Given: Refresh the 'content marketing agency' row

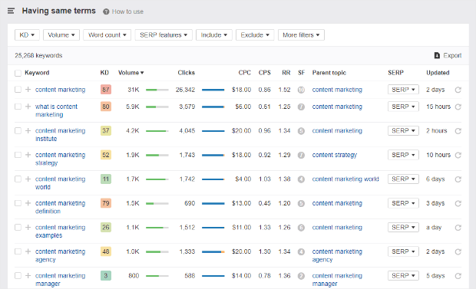Looking at the screenshot, I should pos(458,251).
